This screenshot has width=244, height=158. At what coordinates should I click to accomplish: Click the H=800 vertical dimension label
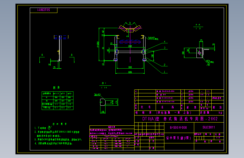click(x=98, y=44)
